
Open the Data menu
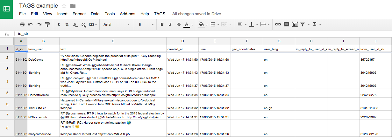[95, 14]
